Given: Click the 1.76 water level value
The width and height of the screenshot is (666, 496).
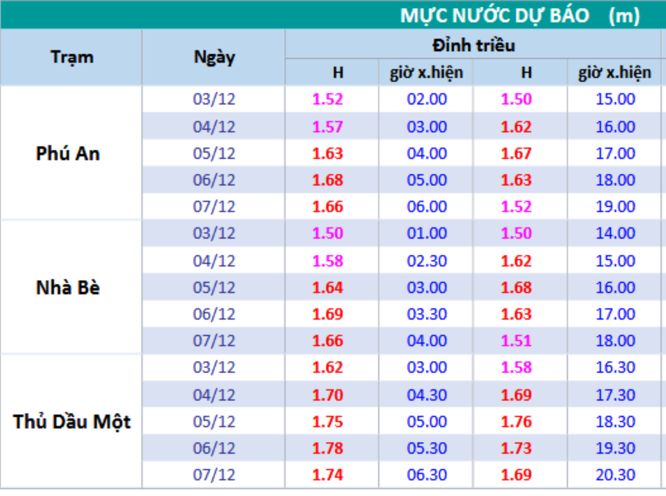Looking at the screenshot, I should click(516, 422).
